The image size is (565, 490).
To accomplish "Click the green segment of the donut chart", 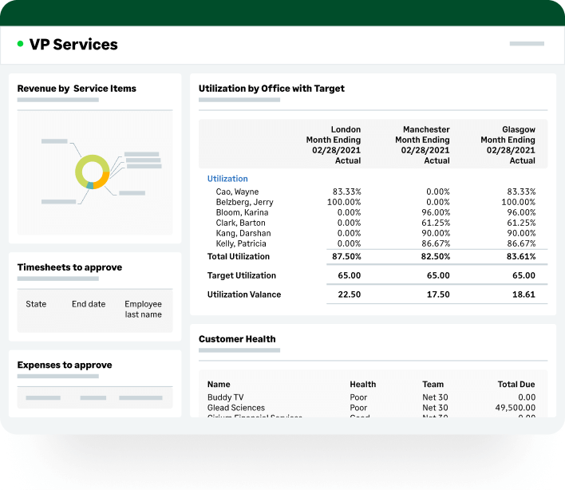I will (81, 166).
